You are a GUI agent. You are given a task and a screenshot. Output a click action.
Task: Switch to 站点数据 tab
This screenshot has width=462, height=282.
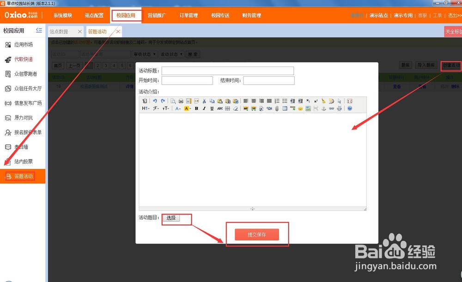pos(59,31)
